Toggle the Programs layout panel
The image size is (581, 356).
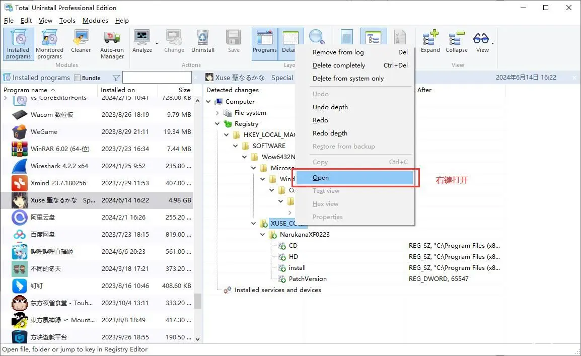coord(264,44)
